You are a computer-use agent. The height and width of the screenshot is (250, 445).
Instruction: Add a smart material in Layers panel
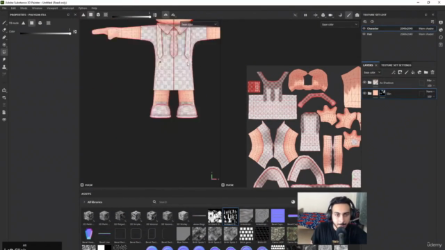point(419,72)
